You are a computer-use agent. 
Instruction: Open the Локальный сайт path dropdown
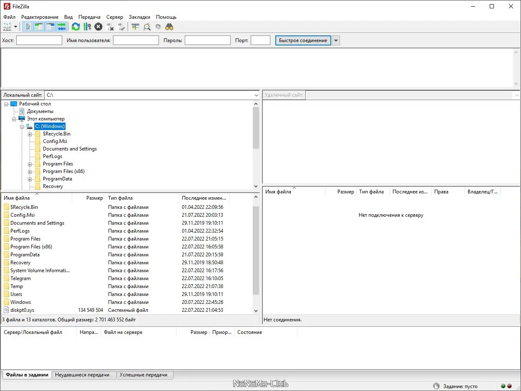pos(256,95)
